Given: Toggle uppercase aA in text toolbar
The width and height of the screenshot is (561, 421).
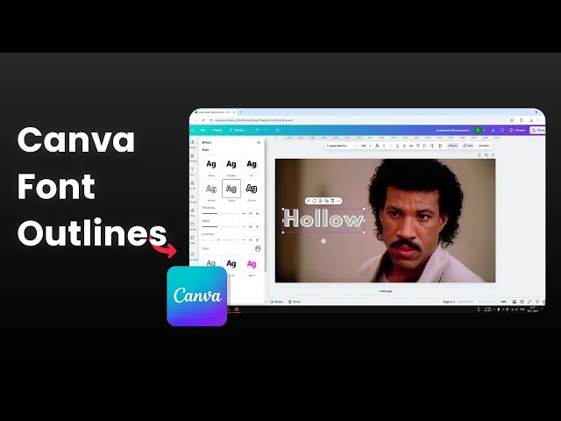Looking at the screenshot, I should (x=411, y=146).
